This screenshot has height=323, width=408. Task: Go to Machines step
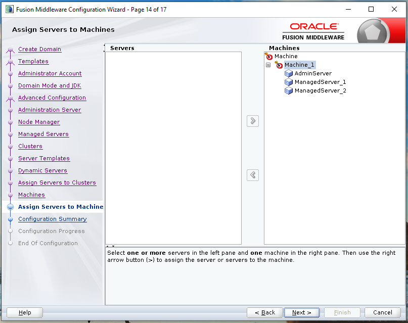(31, 195)
